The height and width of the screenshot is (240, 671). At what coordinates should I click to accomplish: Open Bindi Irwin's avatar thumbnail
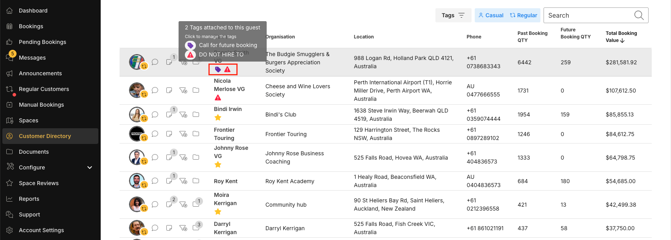pos(137,115)
